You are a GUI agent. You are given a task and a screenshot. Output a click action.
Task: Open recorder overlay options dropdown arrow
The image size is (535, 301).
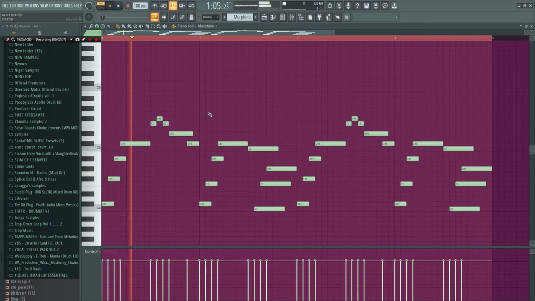(71, 39)
